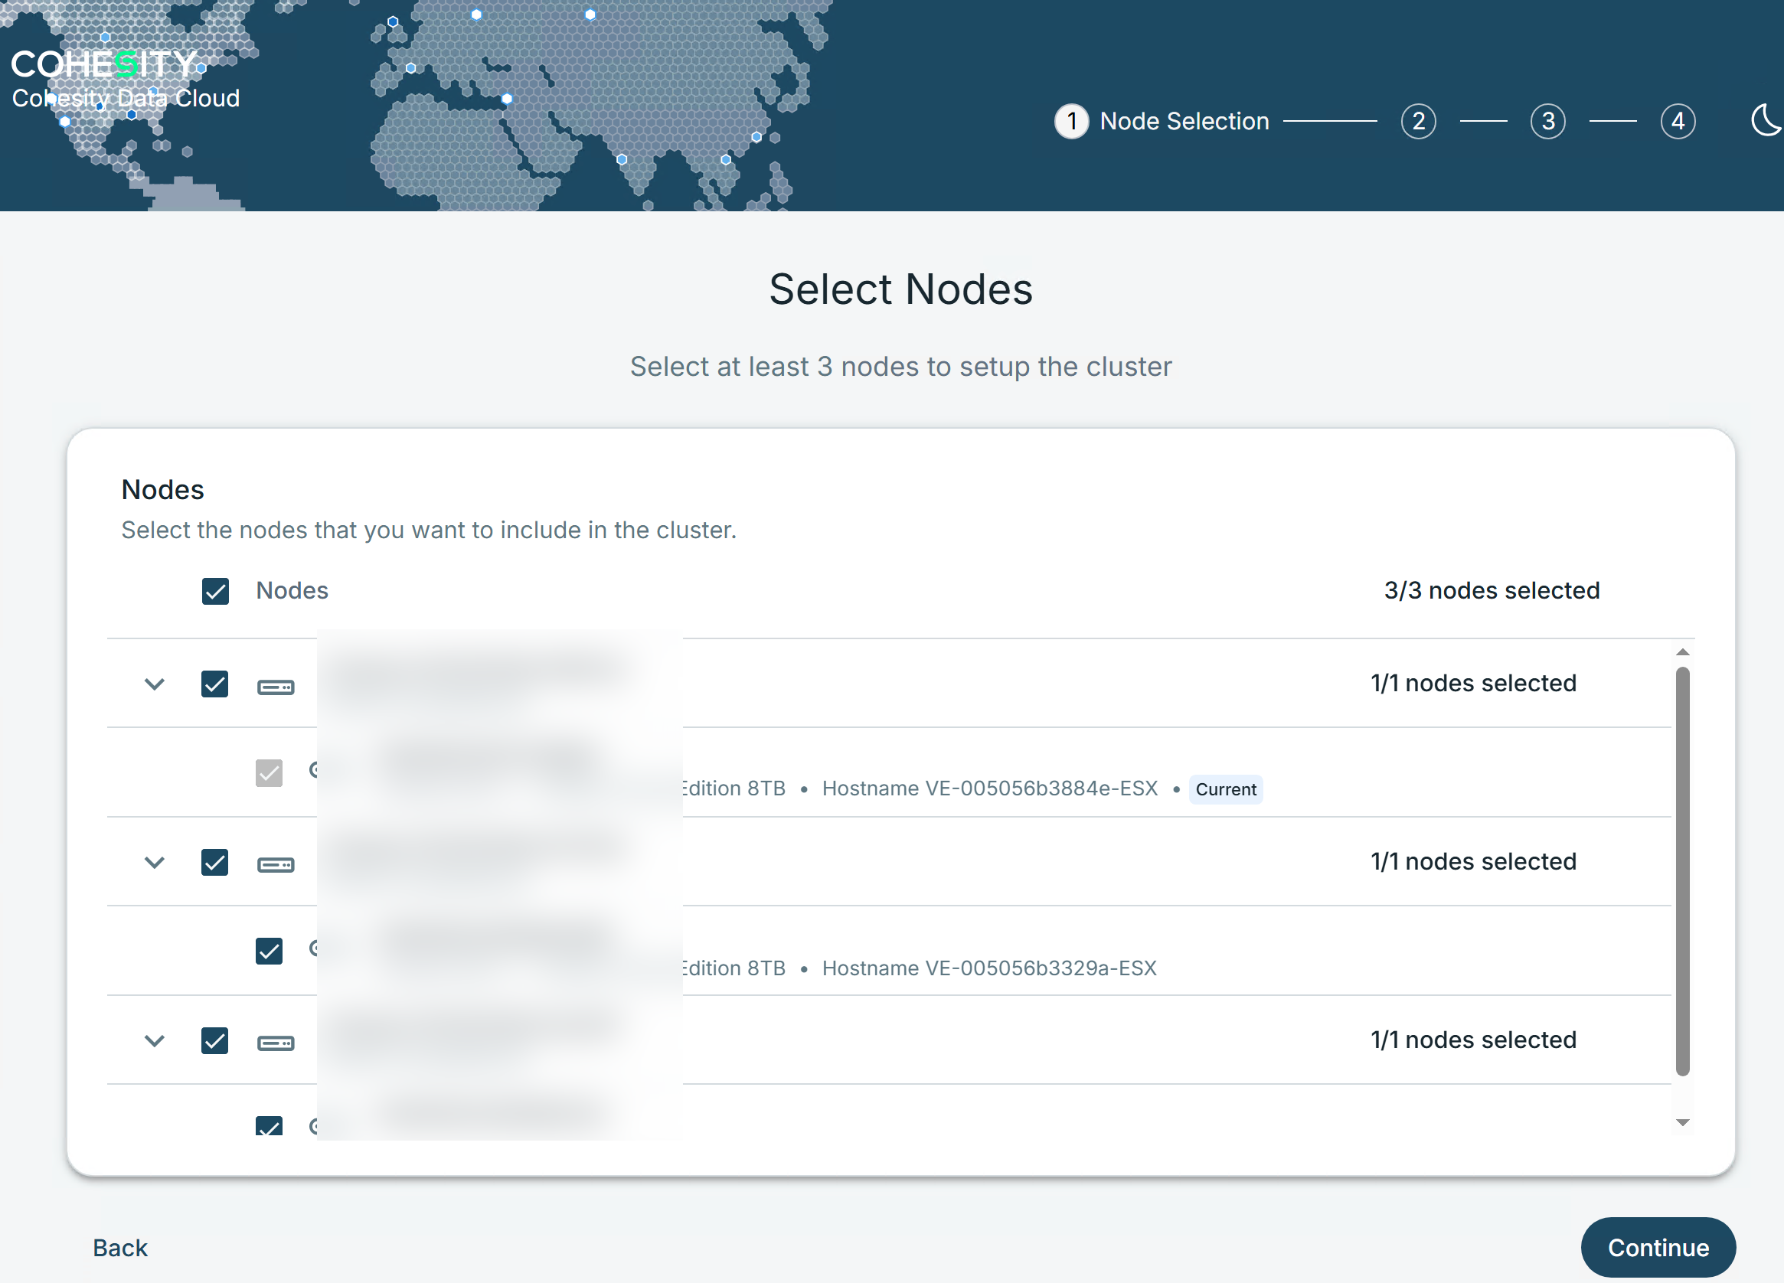Screen dimensions: 1784x1283
Task: Collapse the first chassis row
Action: point(155,684)
